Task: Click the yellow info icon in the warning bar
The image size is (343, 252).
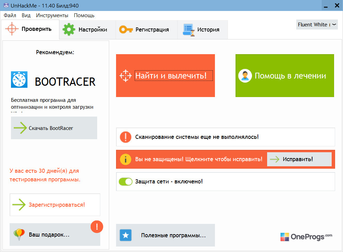Action: click(x=126, y=159)
